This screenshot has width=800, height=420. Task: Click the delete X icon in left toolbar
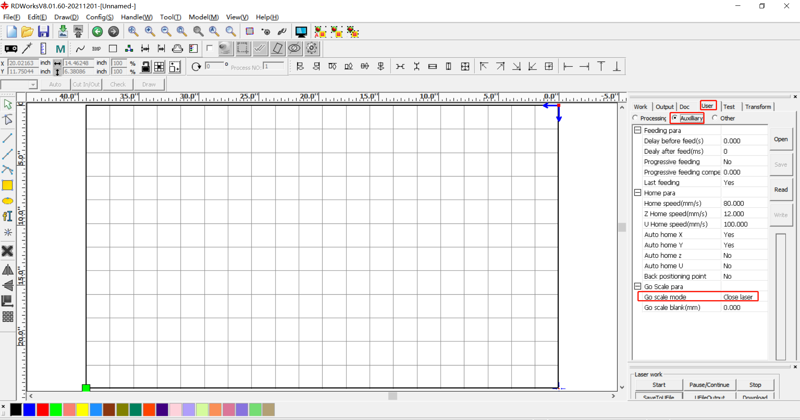(x=8, y=251)
